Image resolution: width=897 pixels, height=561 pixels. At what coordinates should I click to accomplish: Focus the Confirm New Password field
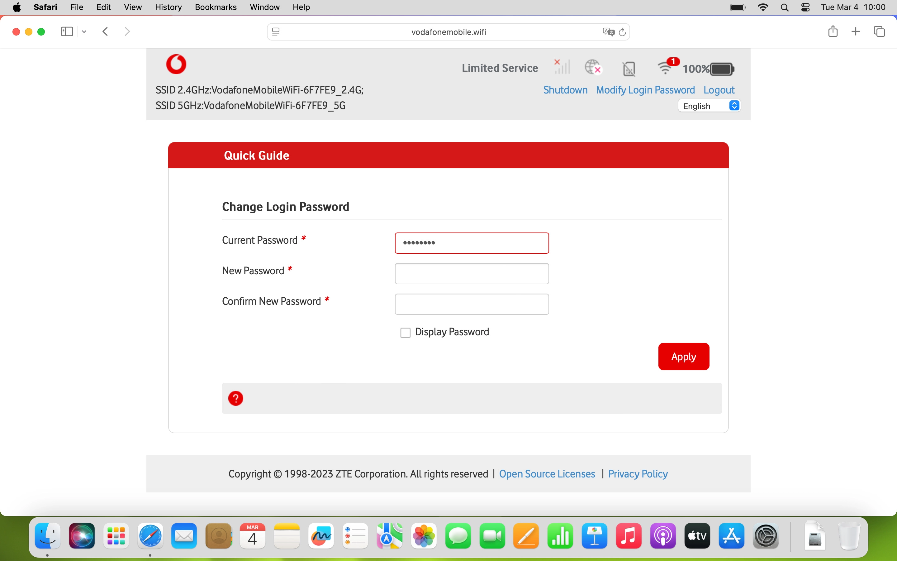point(472,304)
